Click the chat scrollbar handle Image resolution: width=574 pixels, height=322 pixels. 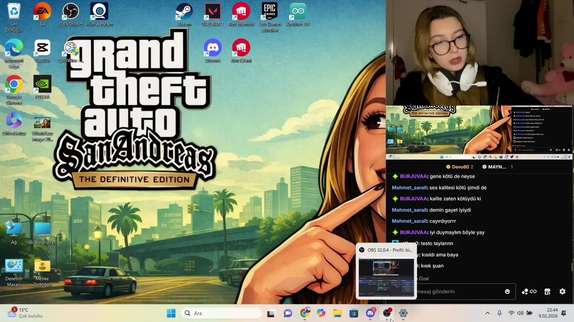[572, 267]
